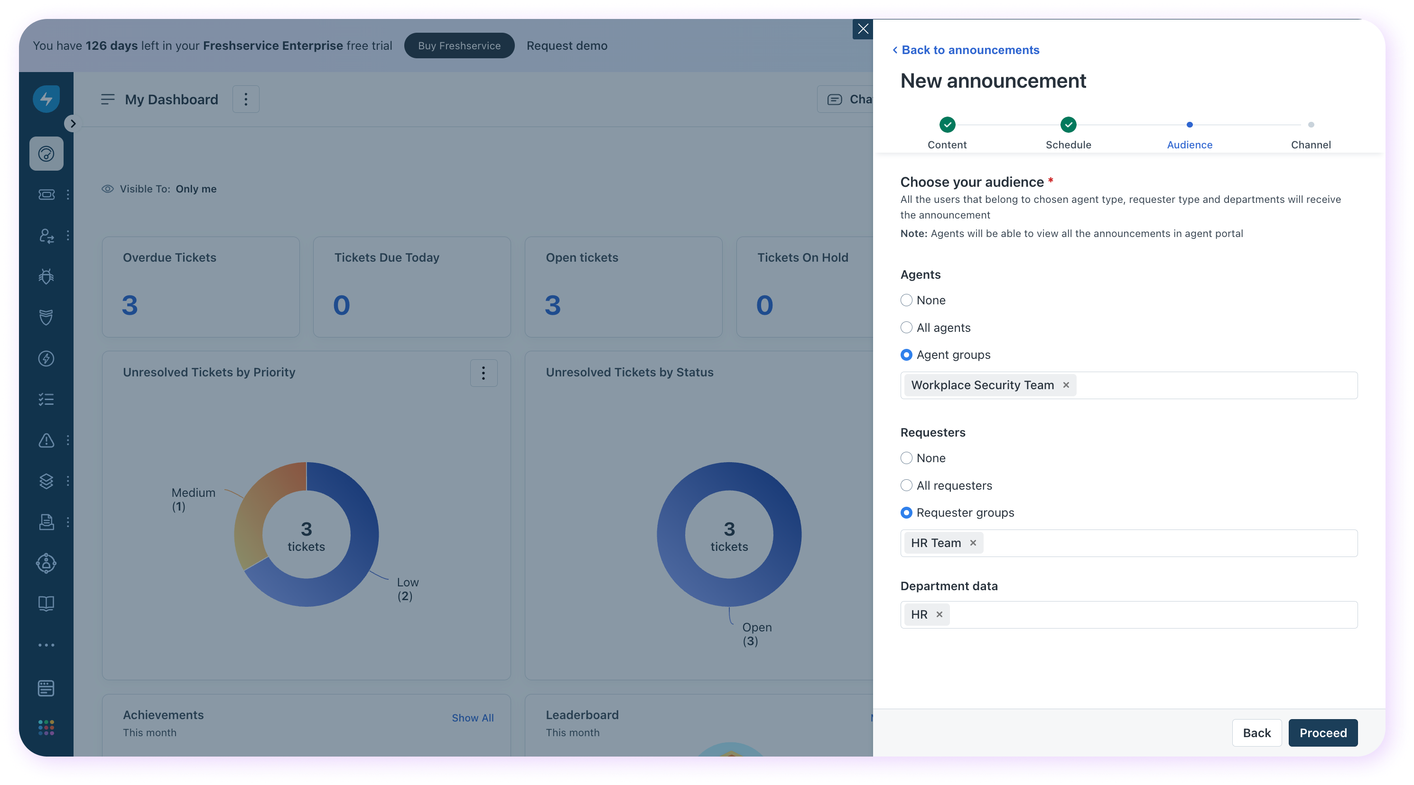Click the Freshservice lightning logo icon
The height and width of the screenshot is (785, 1414).
[46, 99]
